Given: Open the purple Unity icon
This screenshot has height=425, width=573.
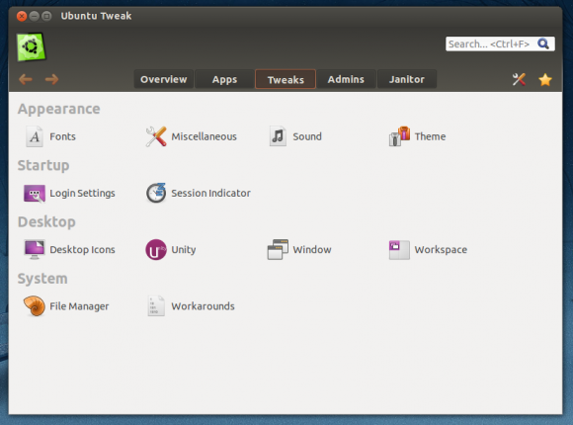Looking at the screenshot, I should (x=156, y=249).
